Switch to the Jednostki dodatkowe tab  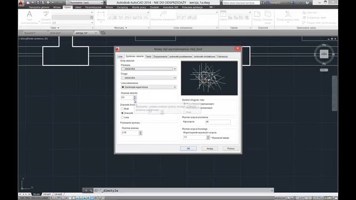(x=204, y=57)
